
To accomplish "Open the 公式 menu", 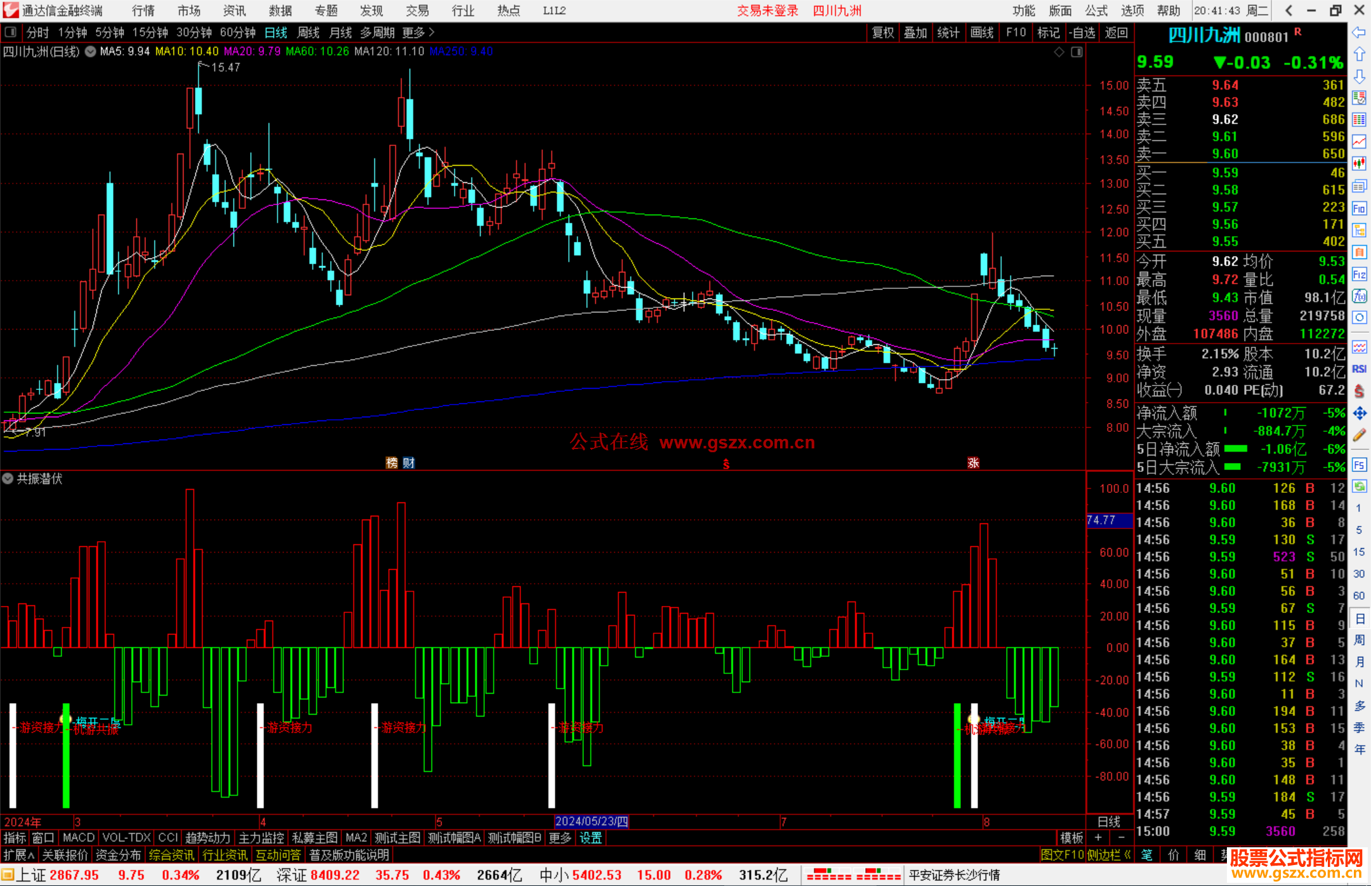I will pyautogui.click(x=1096, y=10).
